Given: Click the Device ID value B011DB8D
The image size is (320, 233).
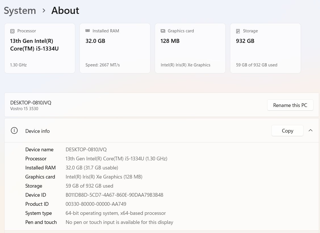Looking at the screenshot, I should pos(114,195).
